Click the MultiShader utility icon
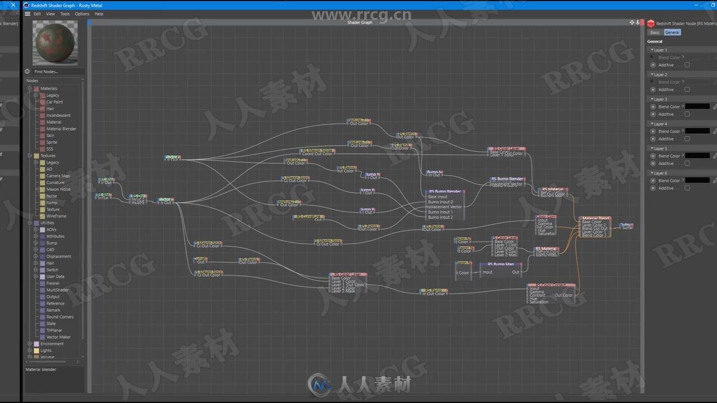Image resolution: width=717 pixels, height=403 pixels. click(x=42, y=290)
